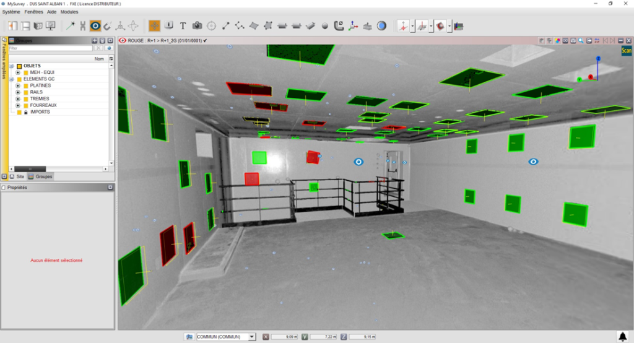634x343 pixels.
Task: Open the COMMUN coordinate system dropdown
Action: coord(251,337)
